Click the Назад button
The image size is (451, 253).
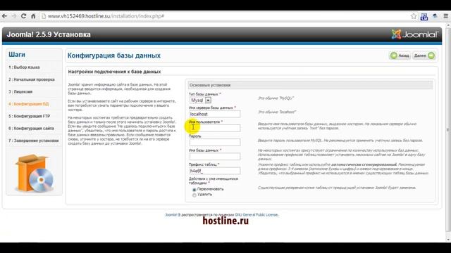[400, 56]
